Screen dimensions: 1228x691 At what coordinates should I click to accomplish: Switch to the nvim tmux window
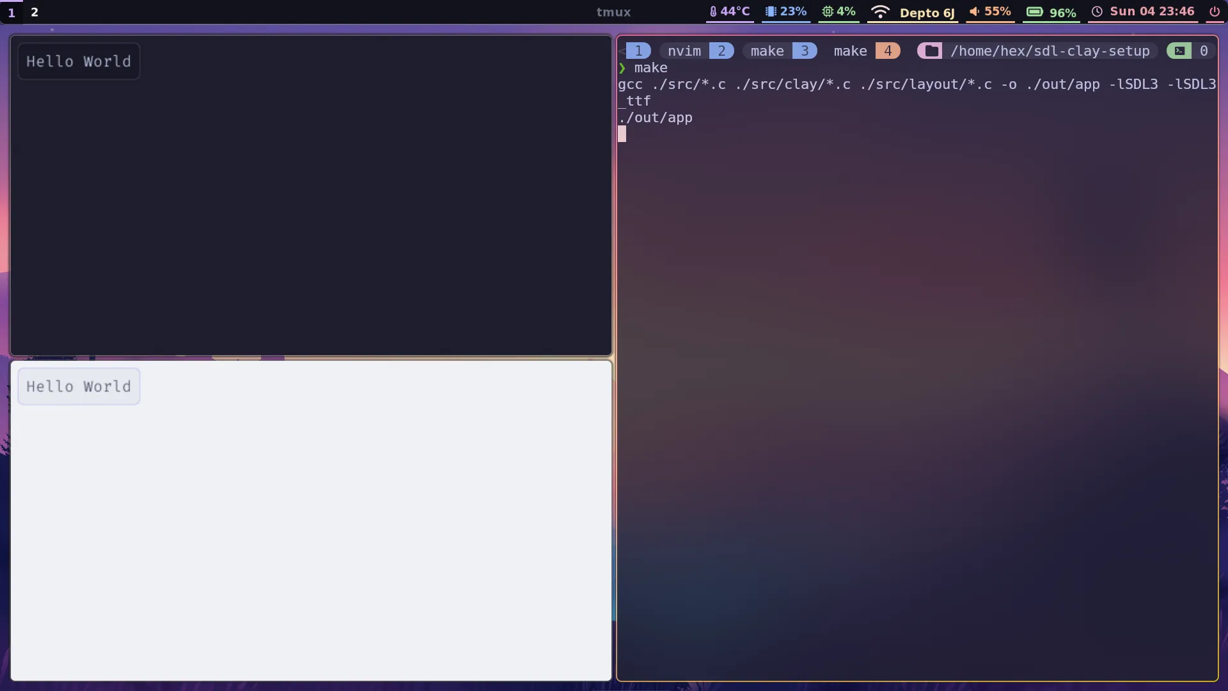click(683, 51)
